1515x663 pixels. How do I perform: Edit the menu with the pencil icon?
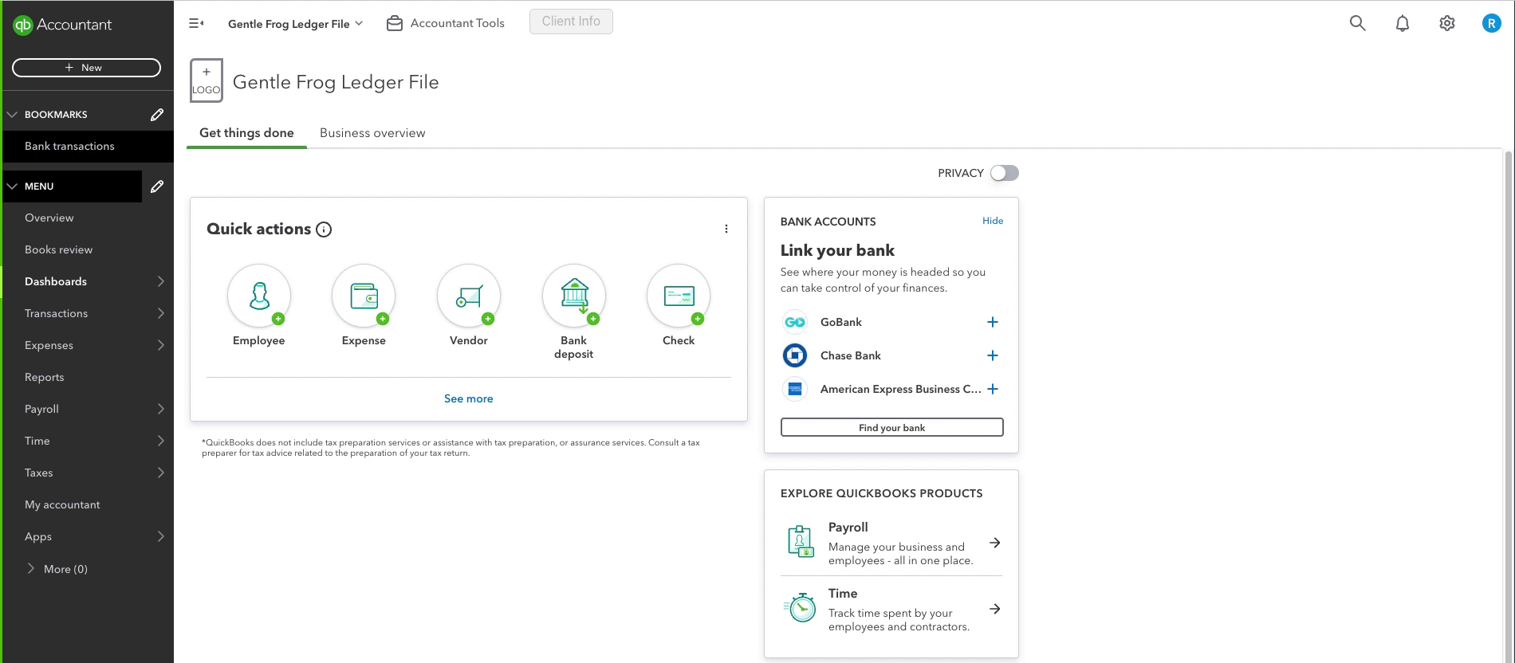[x=157, y=186]
